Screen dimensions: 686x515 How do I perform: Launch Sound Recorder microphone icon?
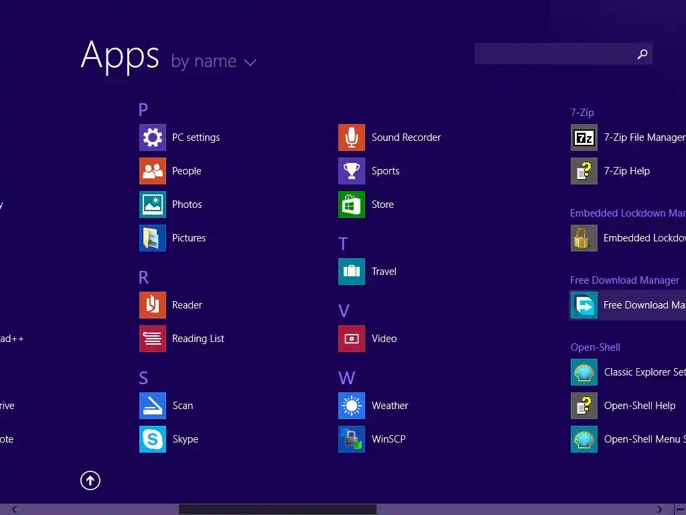pos(351,137)
